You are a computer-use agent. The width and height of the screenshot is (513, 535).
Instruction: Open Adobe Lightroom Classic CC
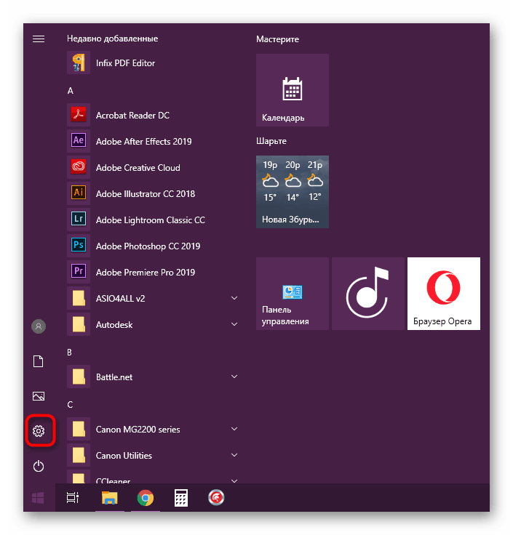pyautogui.click(x=153, y=220)
